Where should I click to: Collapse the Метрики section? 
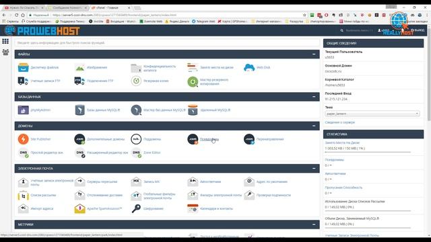pos(314,224)
